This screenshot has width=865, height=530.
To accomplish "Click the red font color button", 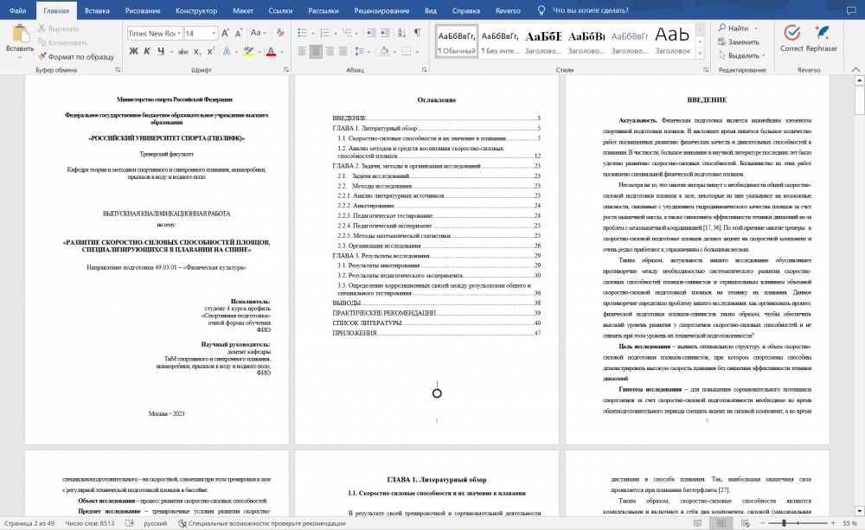I will coord(271,51).
